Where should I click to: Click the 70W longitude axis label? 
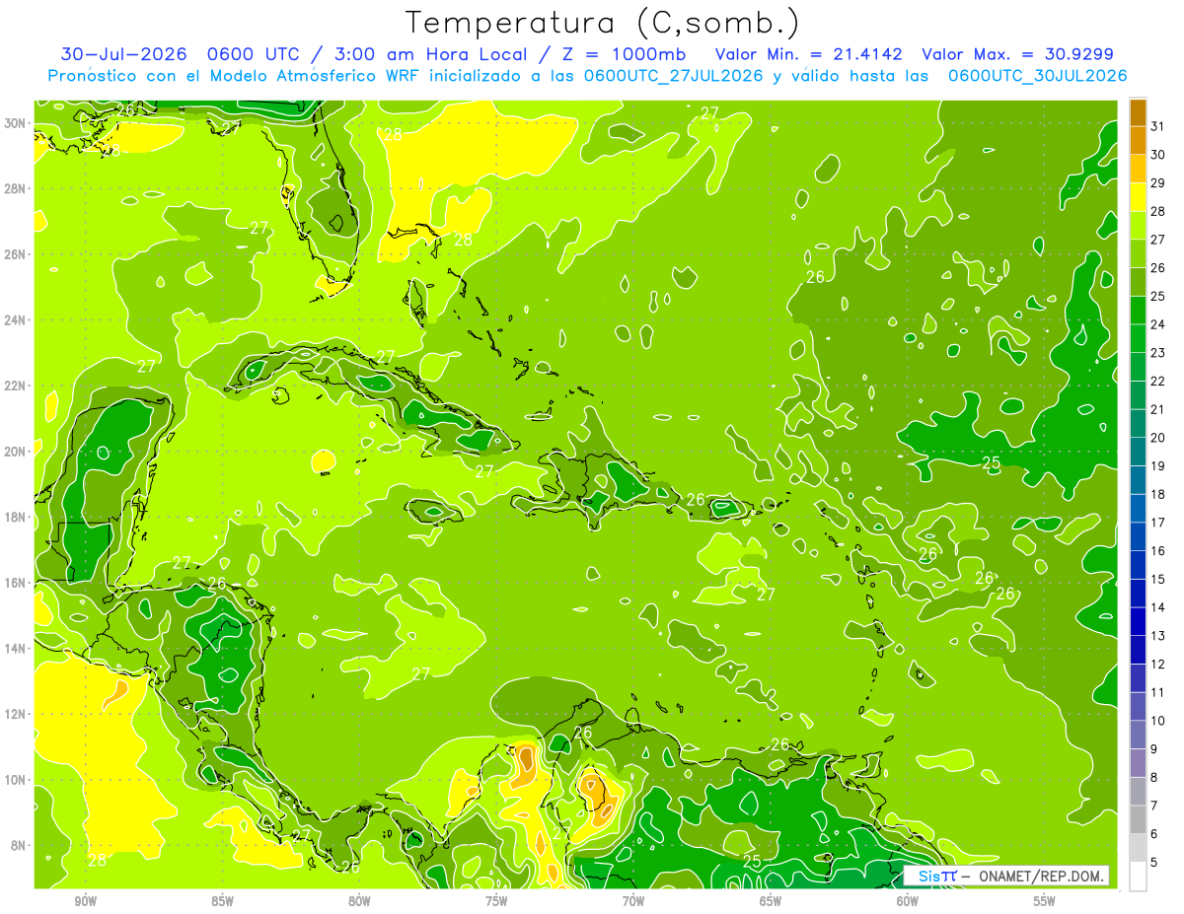(x=633, y=901)
